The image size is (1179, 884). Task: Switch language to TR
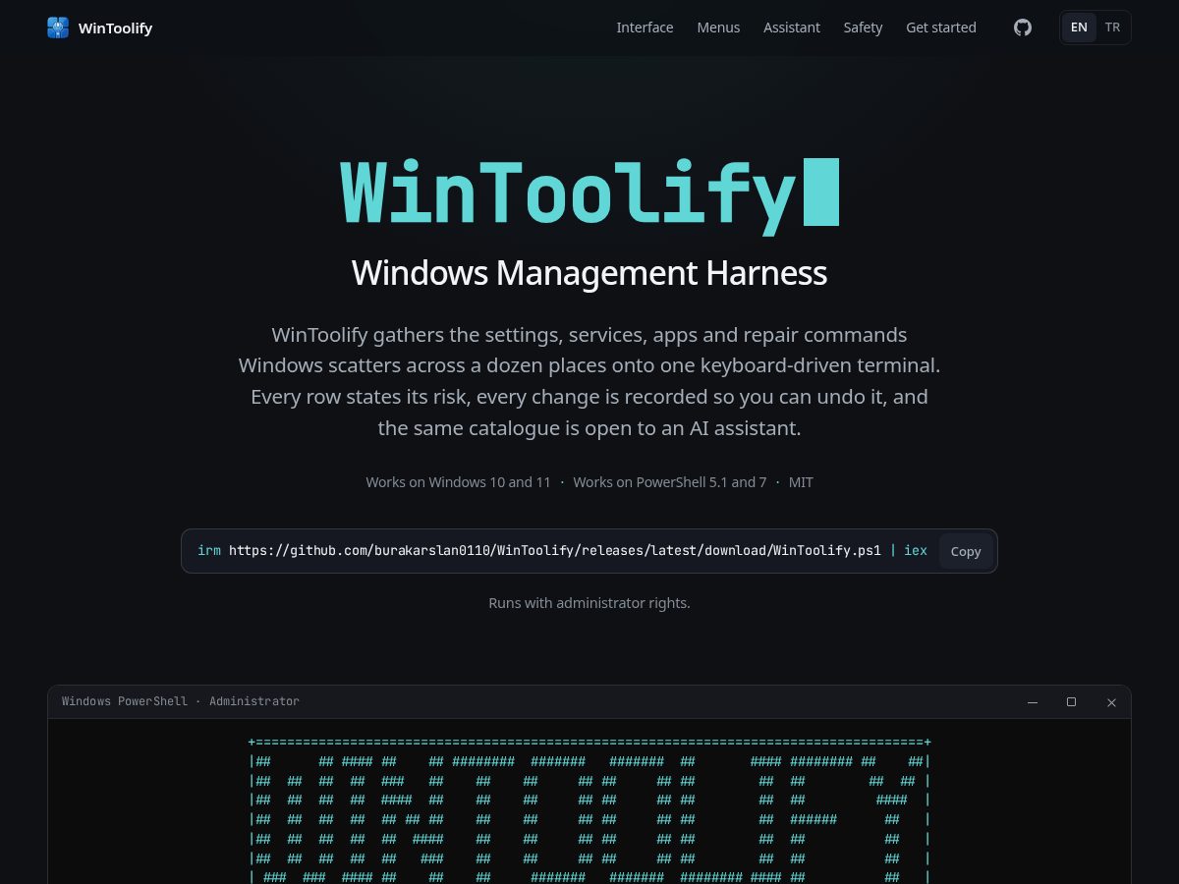click(1112, 28)
